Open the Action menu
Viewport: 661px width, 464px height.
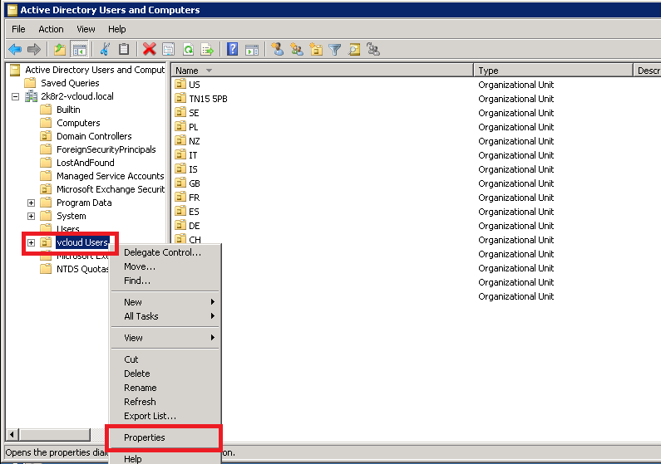[51, 29]
